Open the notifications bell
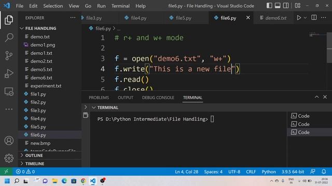This screenshot has width=332, height=186. point(324,172)
